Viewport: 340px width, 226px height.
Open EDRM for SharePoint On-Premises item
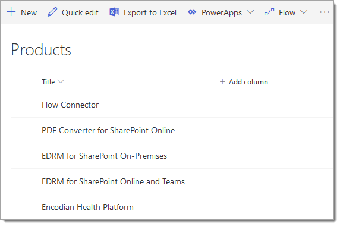point(104,156)
